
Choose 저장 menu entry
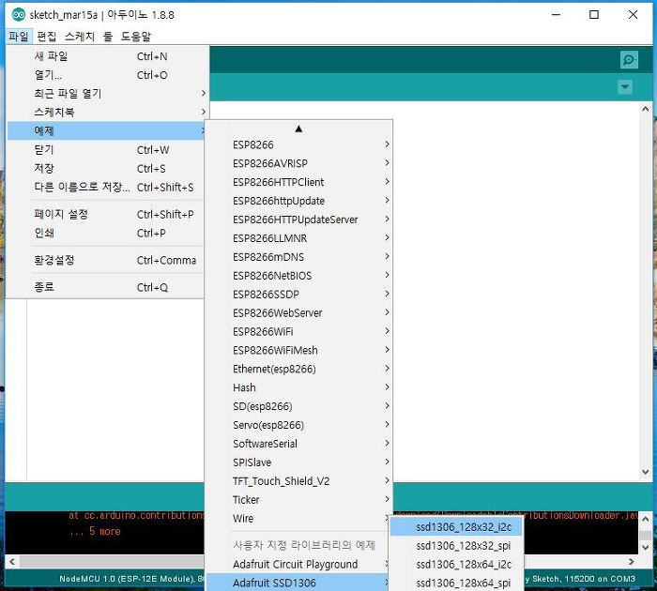coord(106,168)
